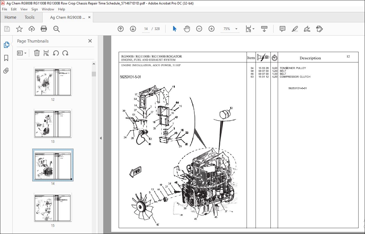Click the 'Item' column header
The image size is (365, 234).
[251, 58]
